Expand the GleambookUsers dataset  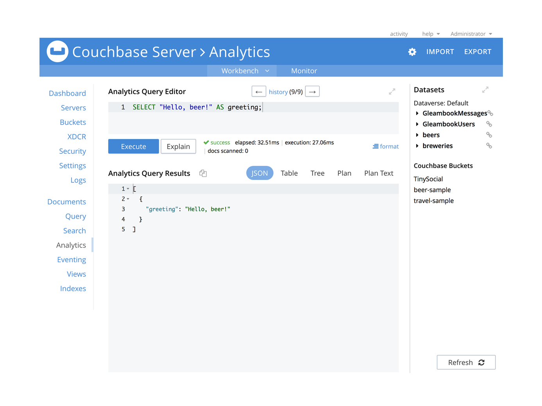point(417,124)
